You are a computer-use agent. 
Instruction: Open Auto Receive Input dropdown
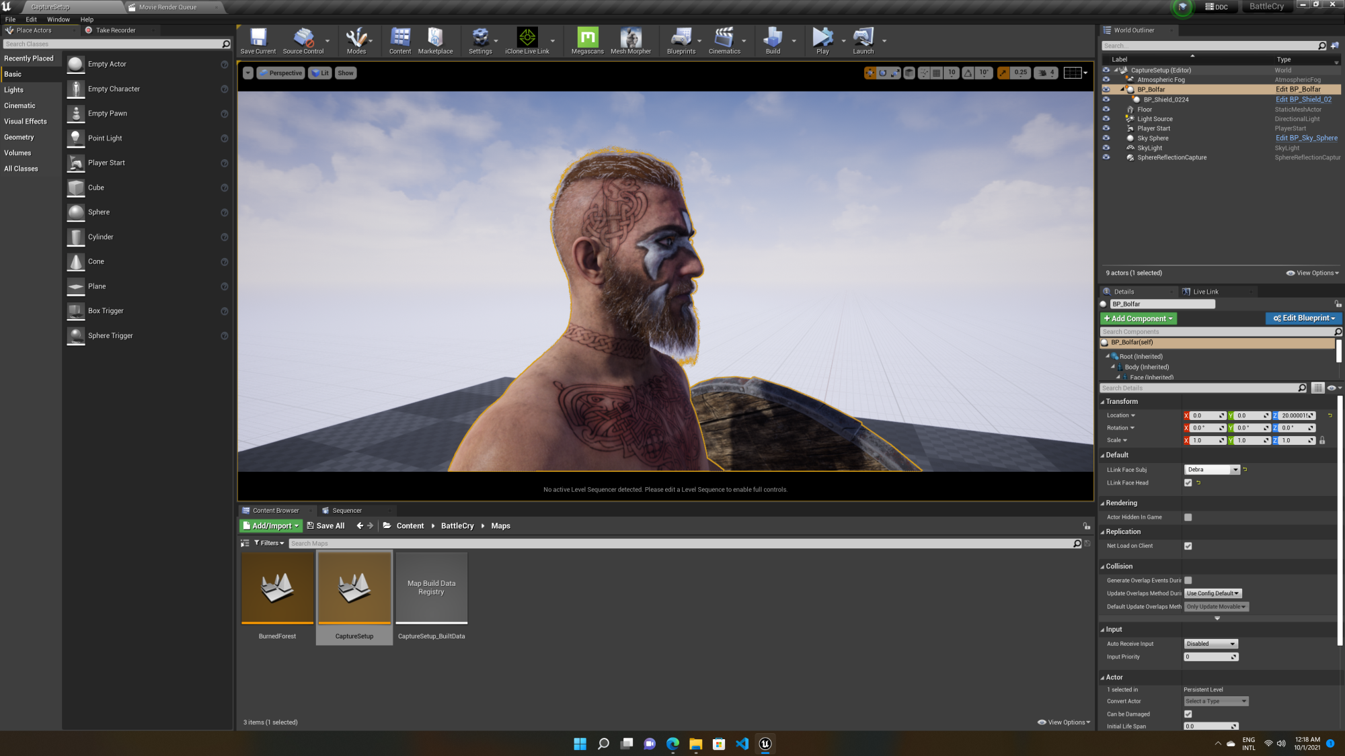tap(1211, 644)
